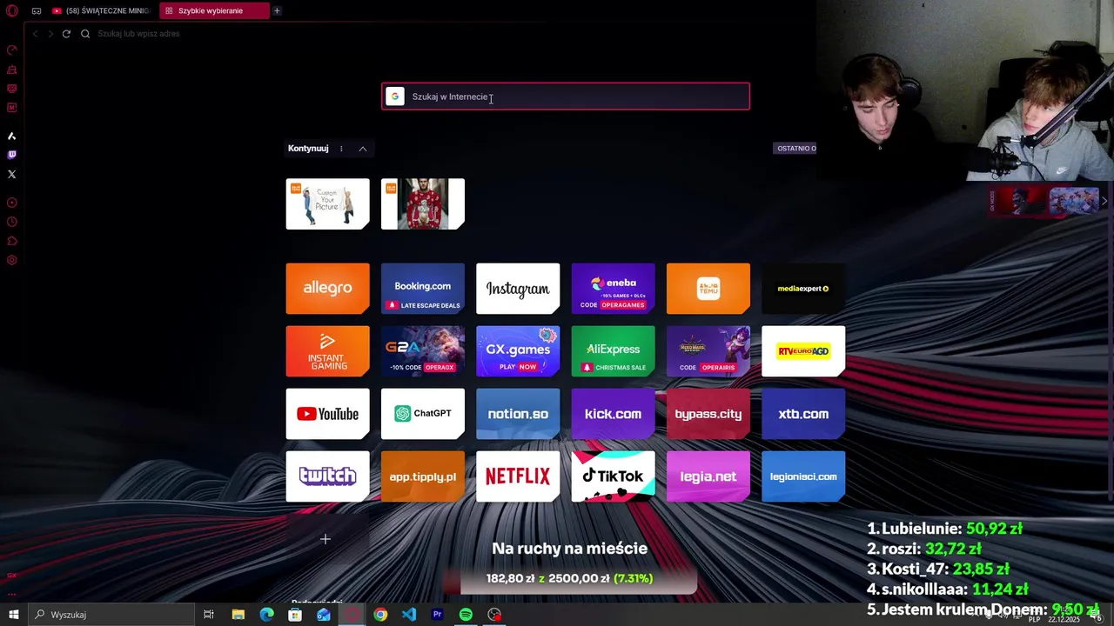
Task: Open the legia.net tile
Action: click(708, 476)
